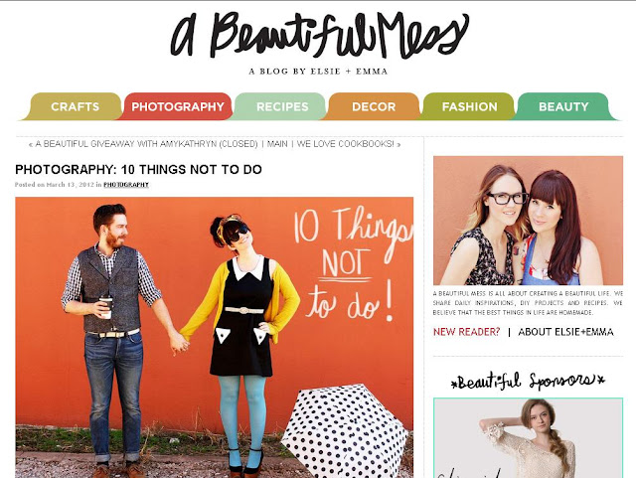Screen dimensions: 636x478
Task: Open the sponsor ad with braided model
Action: pos(528,438)
